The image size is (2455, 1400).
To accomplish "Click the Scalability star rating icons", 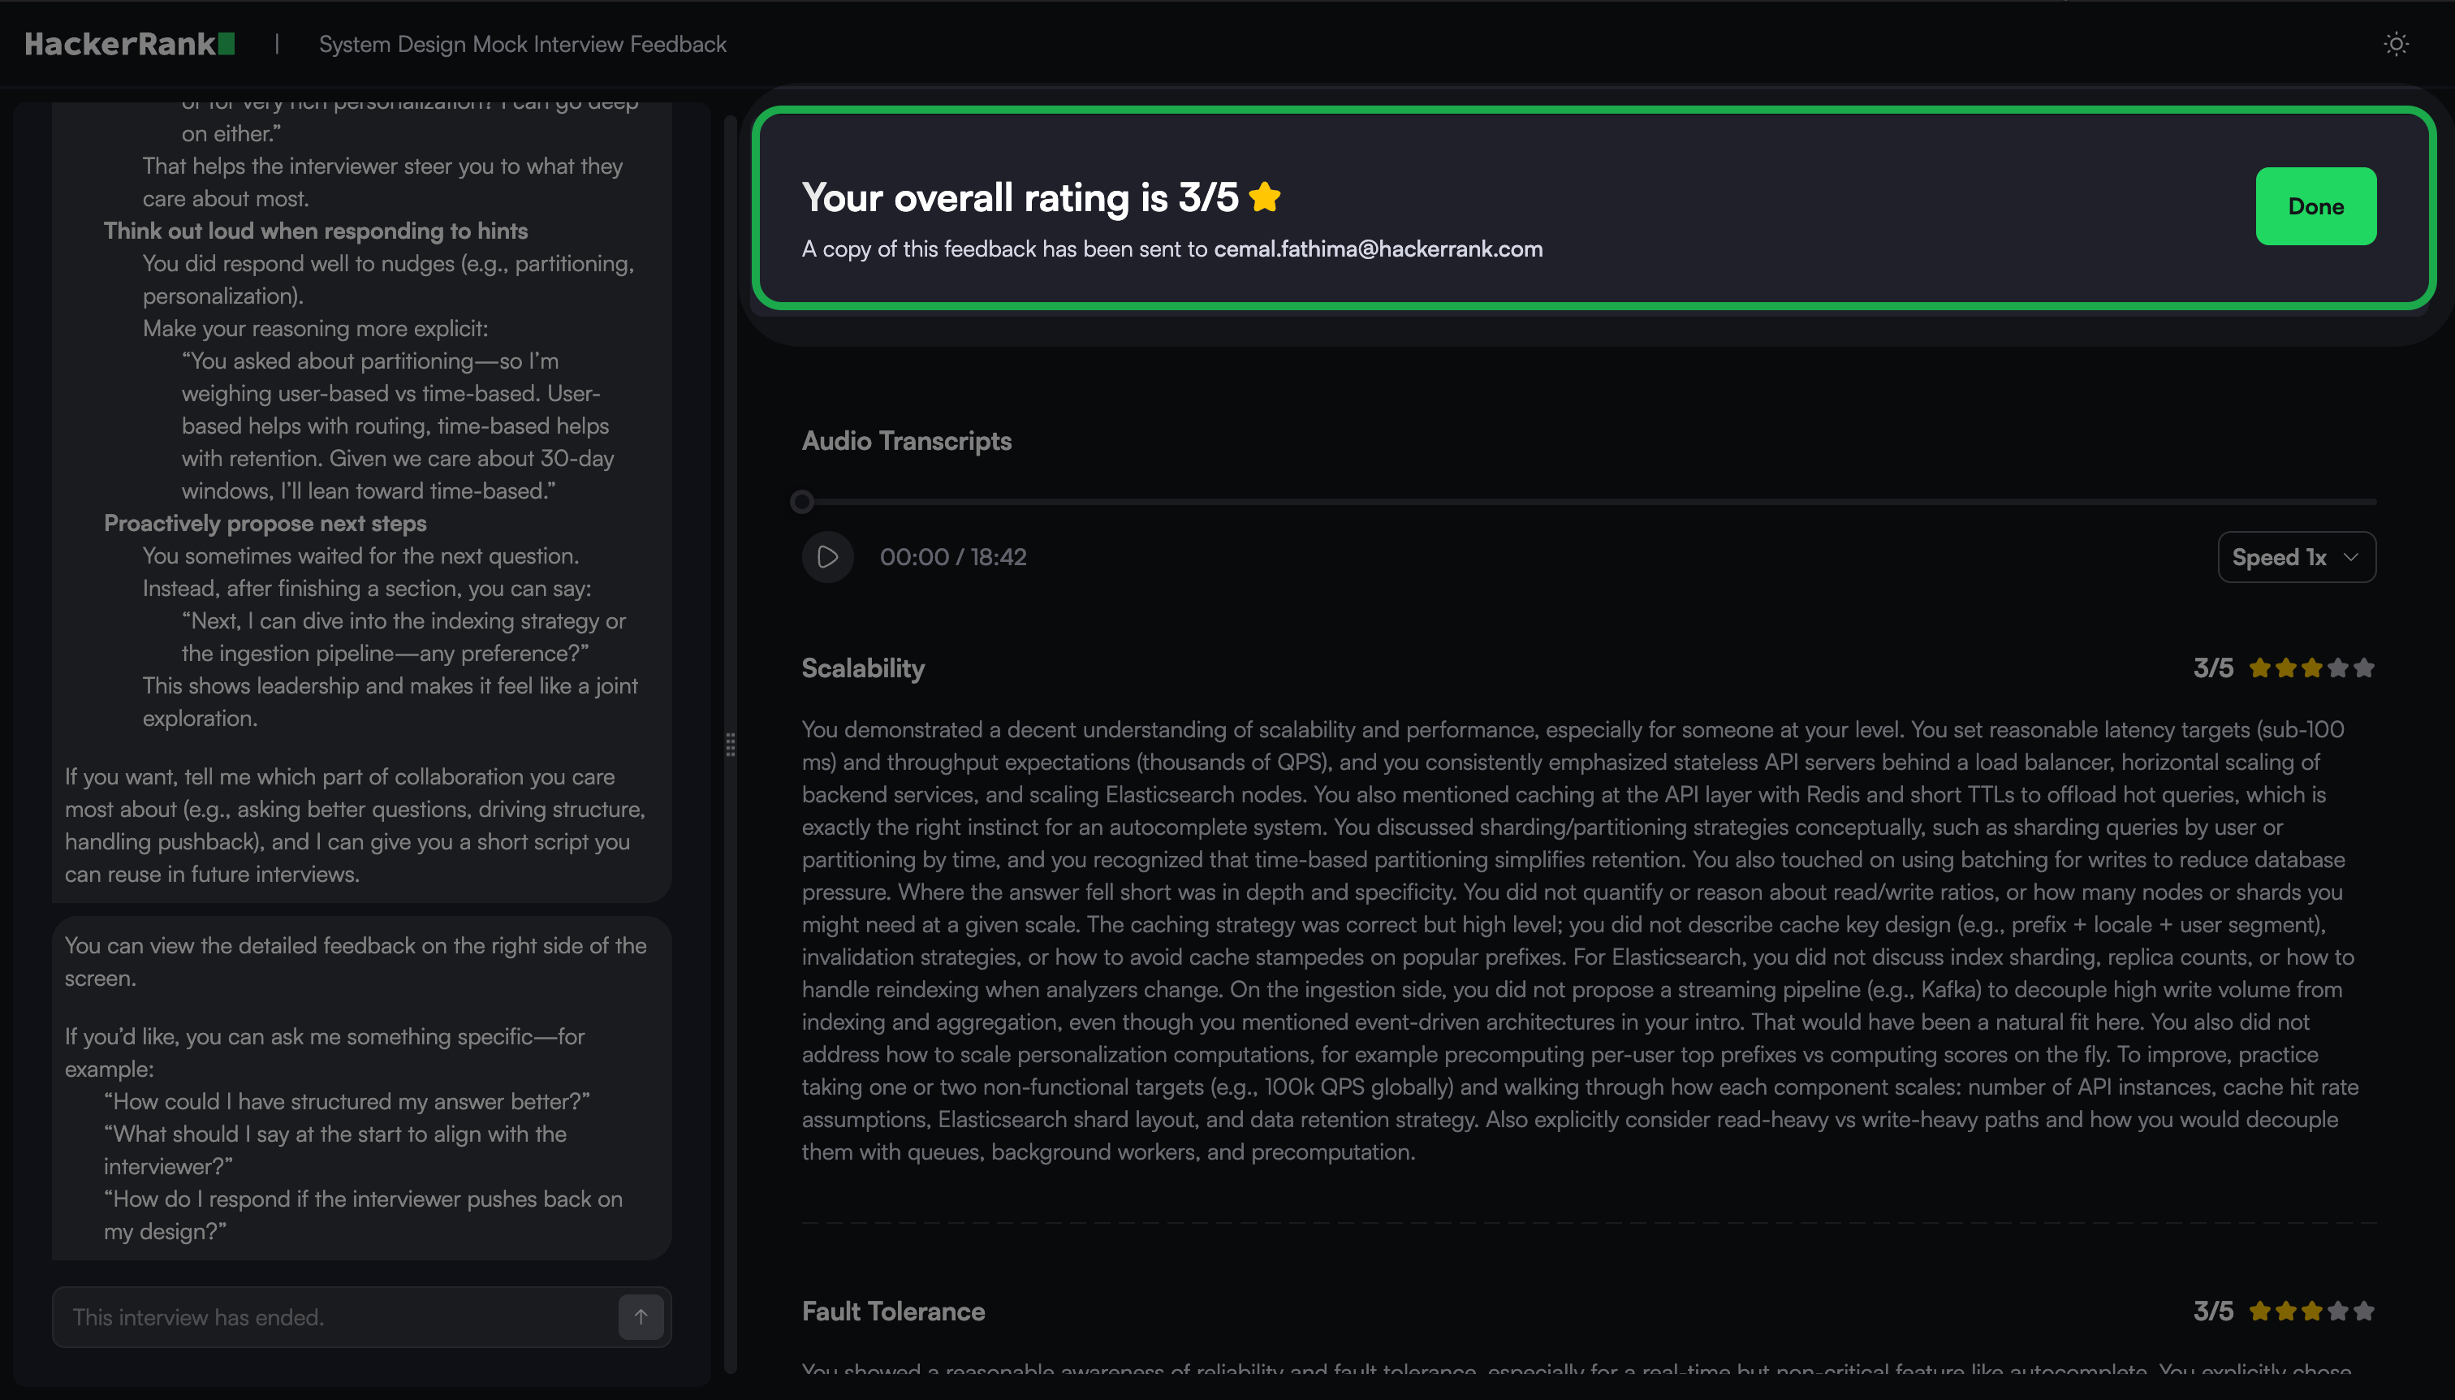I will click(2310, 668).
